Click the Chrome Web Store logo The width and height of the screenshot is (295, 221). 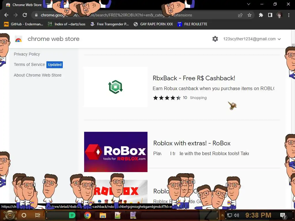click(x=18, y=39)
